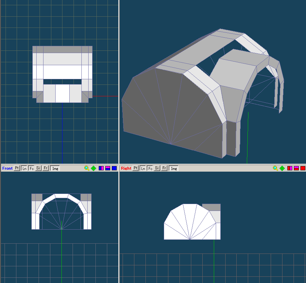The image size is (306, 283).
Task: Open the Right view name selector
Action: click(x=126, y=168)
